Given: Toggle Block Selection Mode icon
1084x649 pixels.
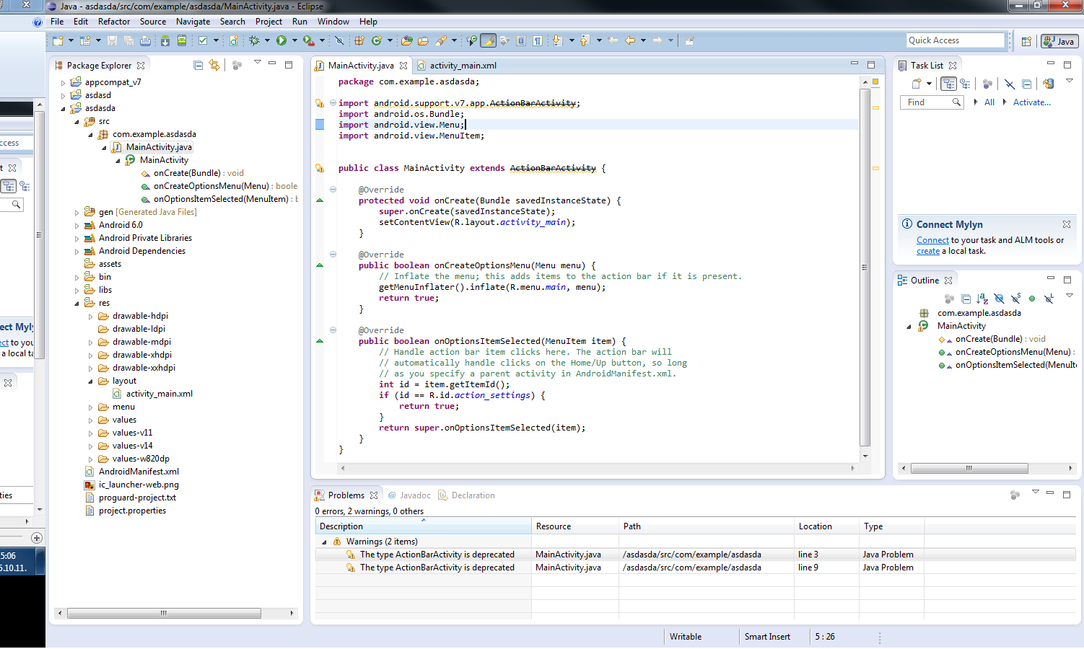Looking at the screenshot, I should [x=521, y=40].
